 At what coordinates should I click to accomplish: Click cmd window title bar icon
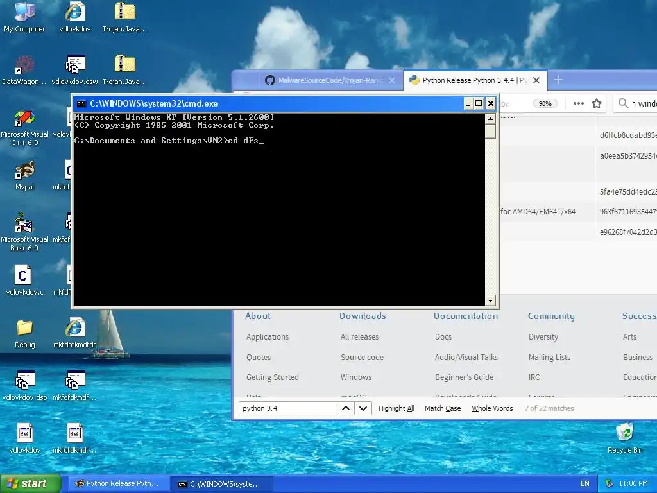(81, 103)
